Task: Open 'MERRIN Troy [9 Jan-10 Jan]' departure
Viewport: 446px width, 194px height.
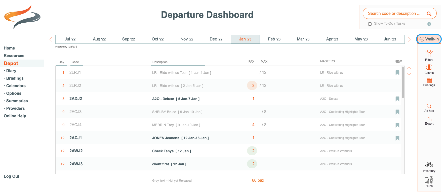Action: [x=176, y=125]
